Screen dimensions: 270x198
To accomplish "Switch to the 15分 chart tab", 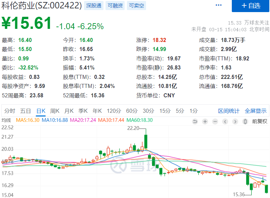I will click(x=165, y=111).
